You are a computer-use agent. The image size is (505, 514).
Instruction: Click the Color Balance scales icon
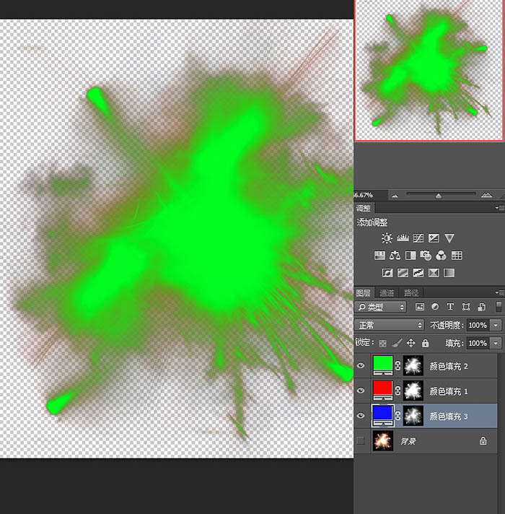(x=395, y=256)
